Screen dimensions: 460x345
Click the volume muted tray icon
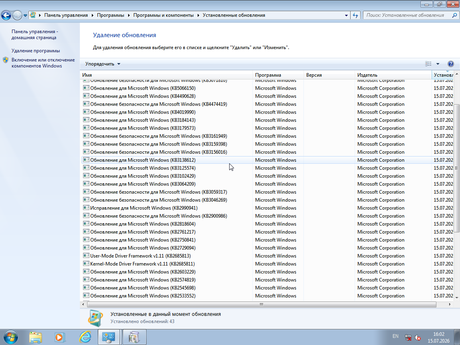click(418, 338)
